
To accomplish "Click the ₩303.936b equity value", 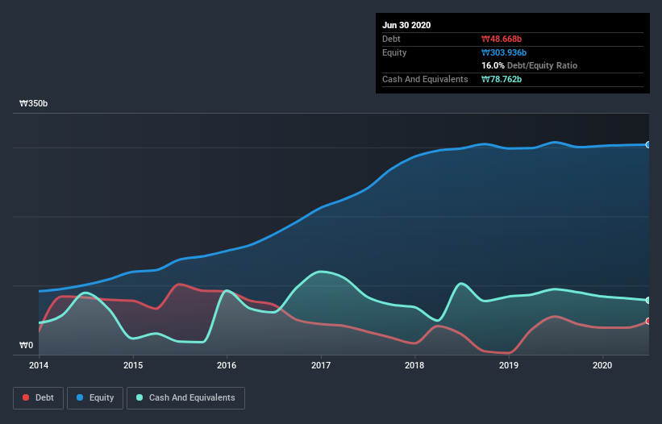I will coord(504,52).
